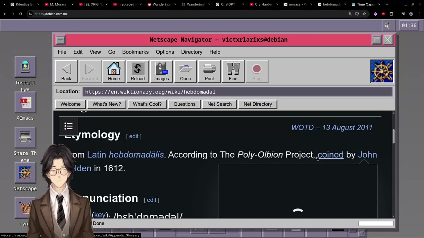Print the page with the Print button
Image resolution: width=424 pixels, height=238 pixels.
point(209,71)
